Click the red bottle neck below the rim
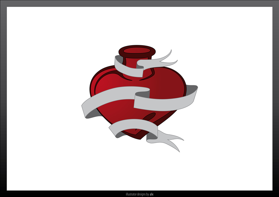 click(x=133, y=63)
